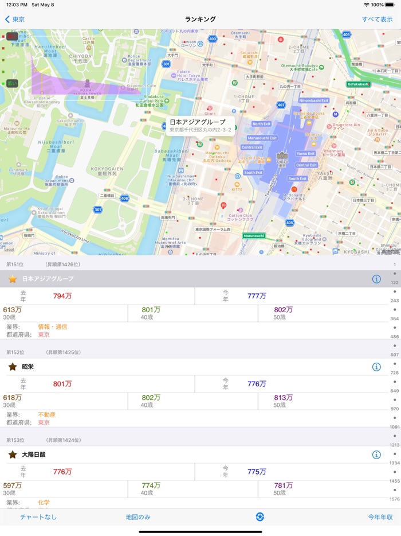Tap 777万 this year value
Image resolution: width=401 pixels, height=536 pixels.
[257, 296]
